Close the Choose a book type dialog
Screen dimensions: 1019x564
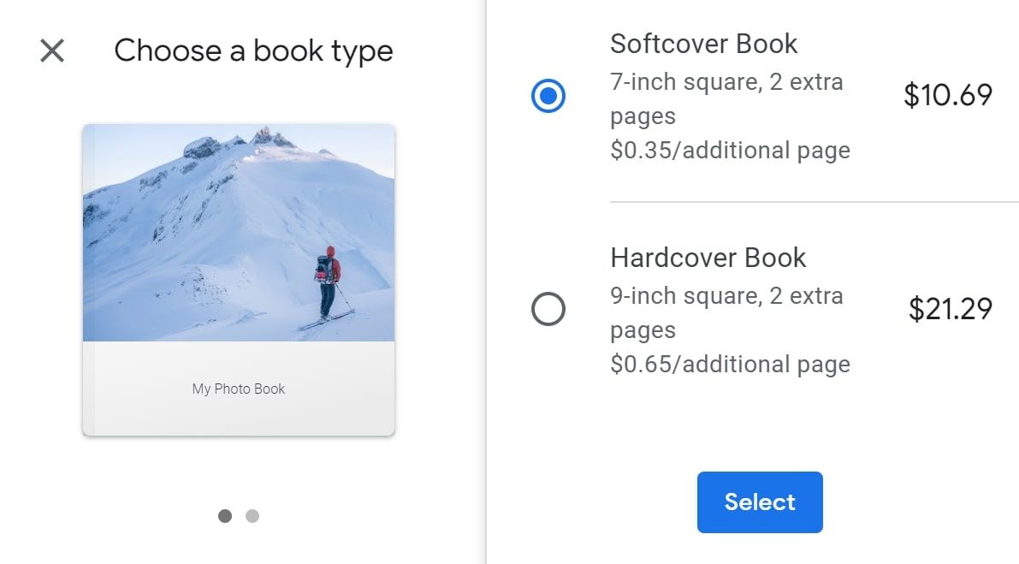(x=51, y=51)
